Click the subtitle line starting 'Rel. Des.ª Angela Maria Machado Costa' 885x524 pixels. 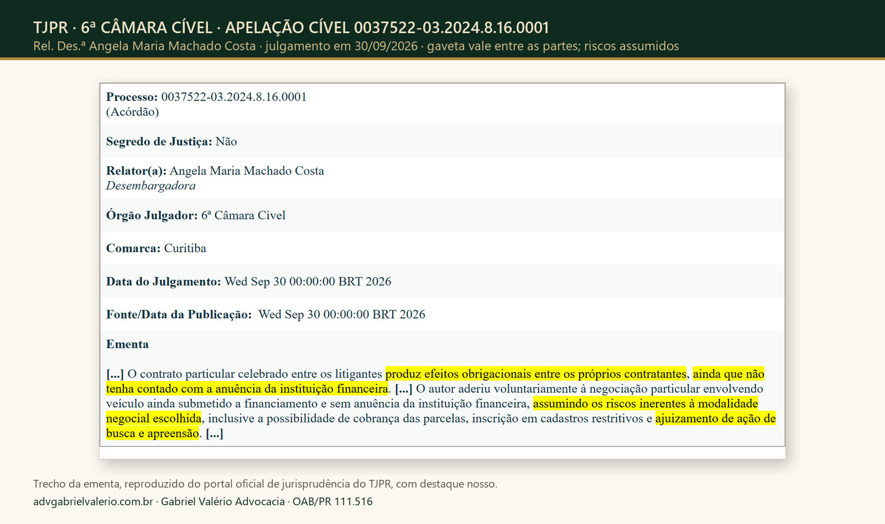click(x=356, y=46)
